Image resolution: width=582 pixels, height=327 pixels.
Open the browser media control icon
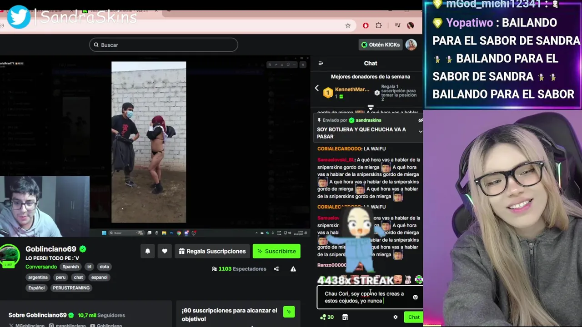(397, 25)
